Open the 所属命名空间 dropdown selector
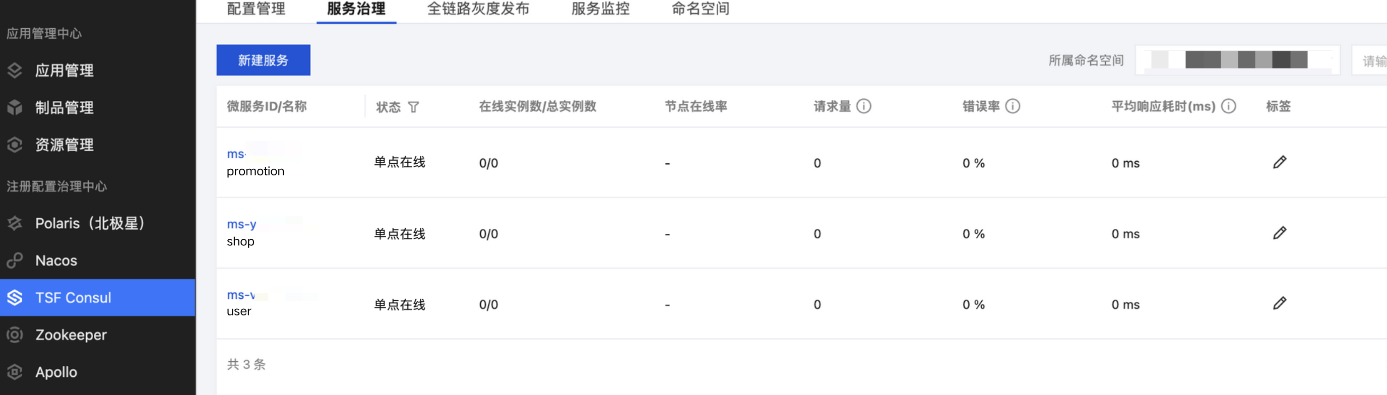This screenshot has width=1387, height=395. (1237, 60)
